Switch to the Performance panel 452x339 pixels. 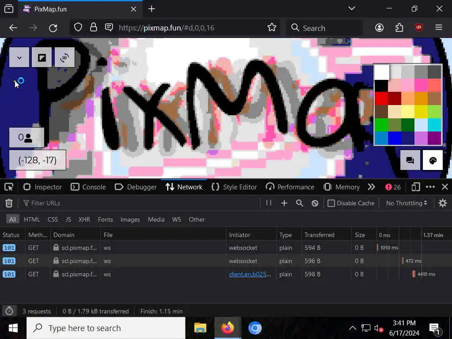click(290, 187)
